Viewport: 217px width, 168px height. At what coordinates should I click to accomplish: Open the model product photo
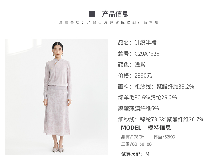(x=57, y=97)
